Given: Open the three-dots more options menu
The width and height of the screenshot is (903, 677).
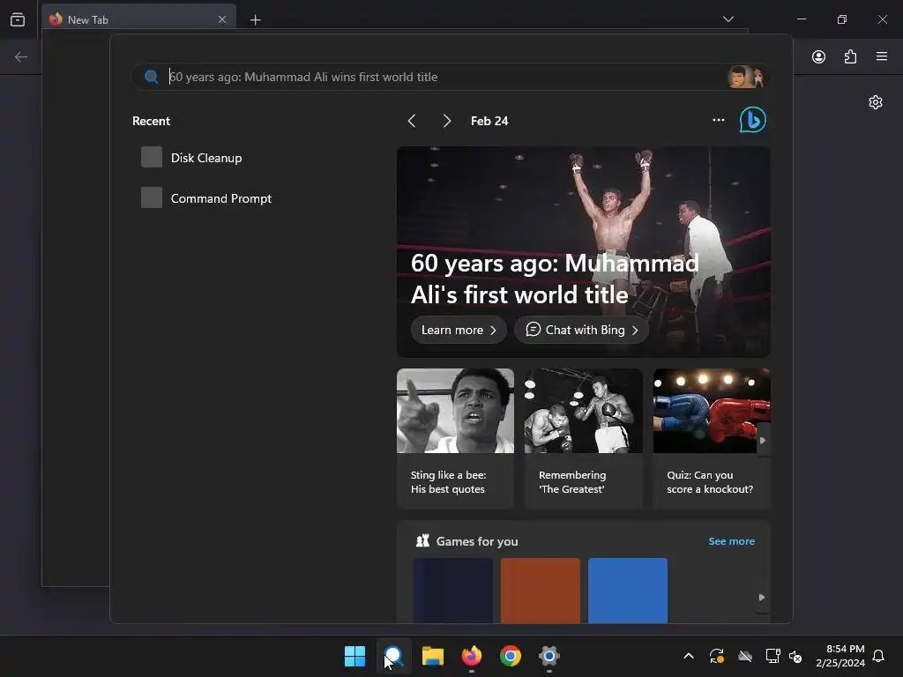Looking at the screenshot, I should click(x=718, y=120).
